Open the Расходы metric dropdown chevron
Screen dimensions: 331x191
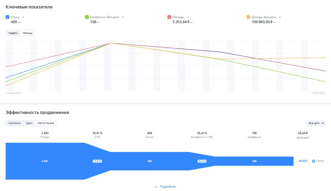[x=188, y=17]
